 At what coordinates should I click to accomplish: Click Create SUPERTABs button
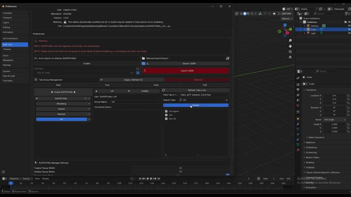tap(63, 92)
